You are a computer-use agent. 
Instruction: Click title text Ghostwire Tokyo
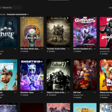[27, 92]
